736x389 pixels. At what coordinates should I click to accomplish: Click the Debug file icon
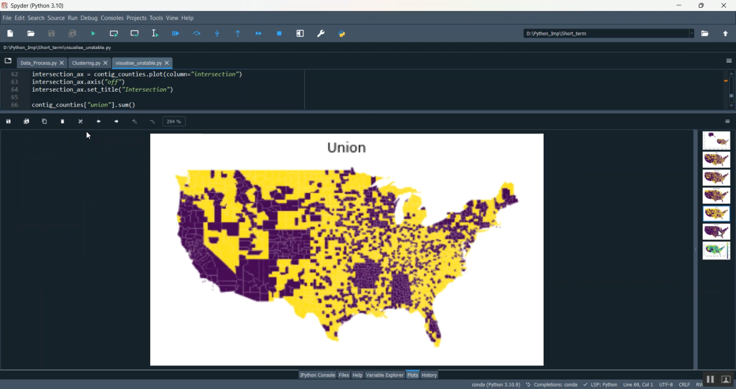(176, 34)
